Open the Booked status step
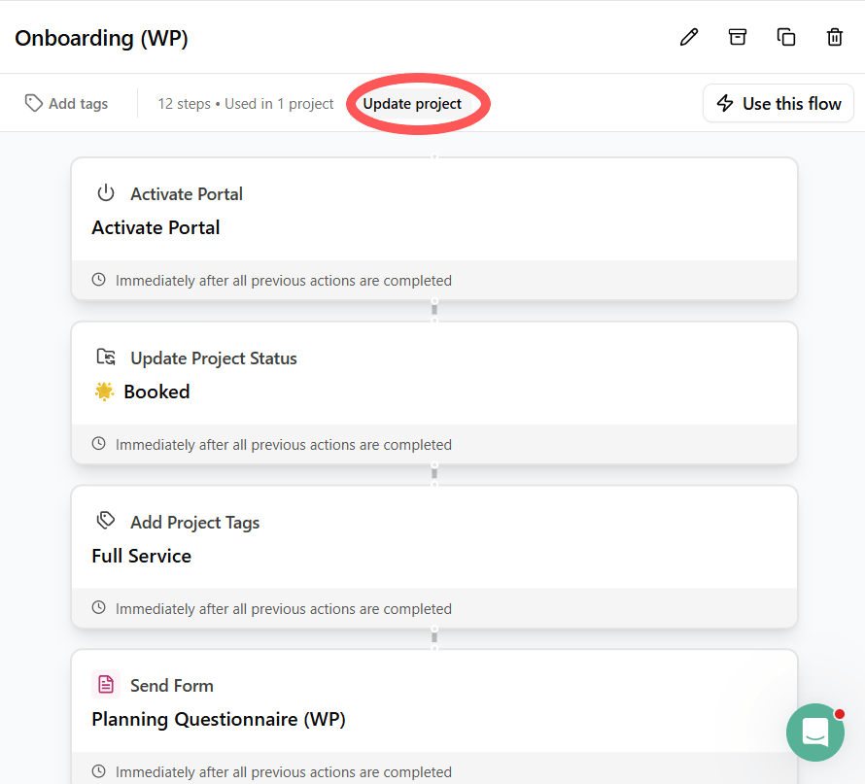 pyautogui.click(x=434, y=393)
